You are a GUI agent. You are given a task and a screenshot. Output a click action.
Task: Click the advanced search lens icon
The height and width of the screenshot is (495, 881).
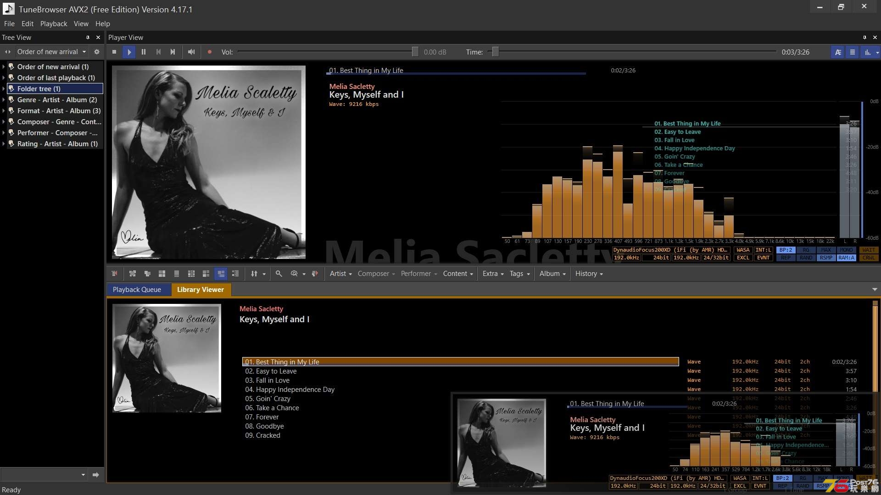coord(294,274)
